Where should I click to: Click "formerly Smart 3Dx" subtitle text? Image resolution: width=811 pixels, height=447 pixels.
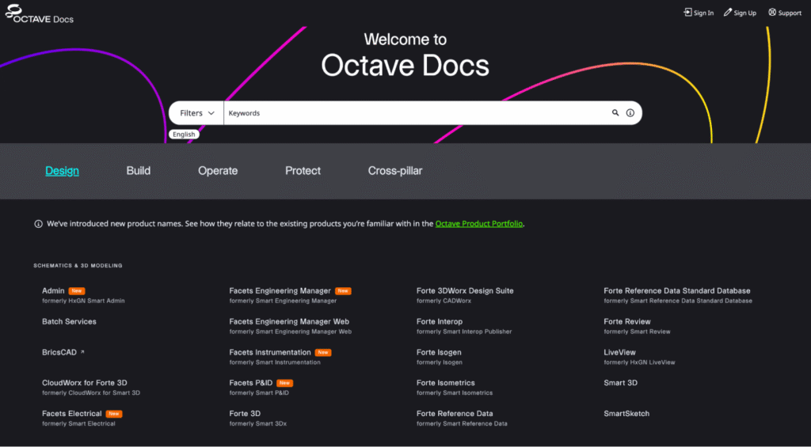tap(257, 424)
